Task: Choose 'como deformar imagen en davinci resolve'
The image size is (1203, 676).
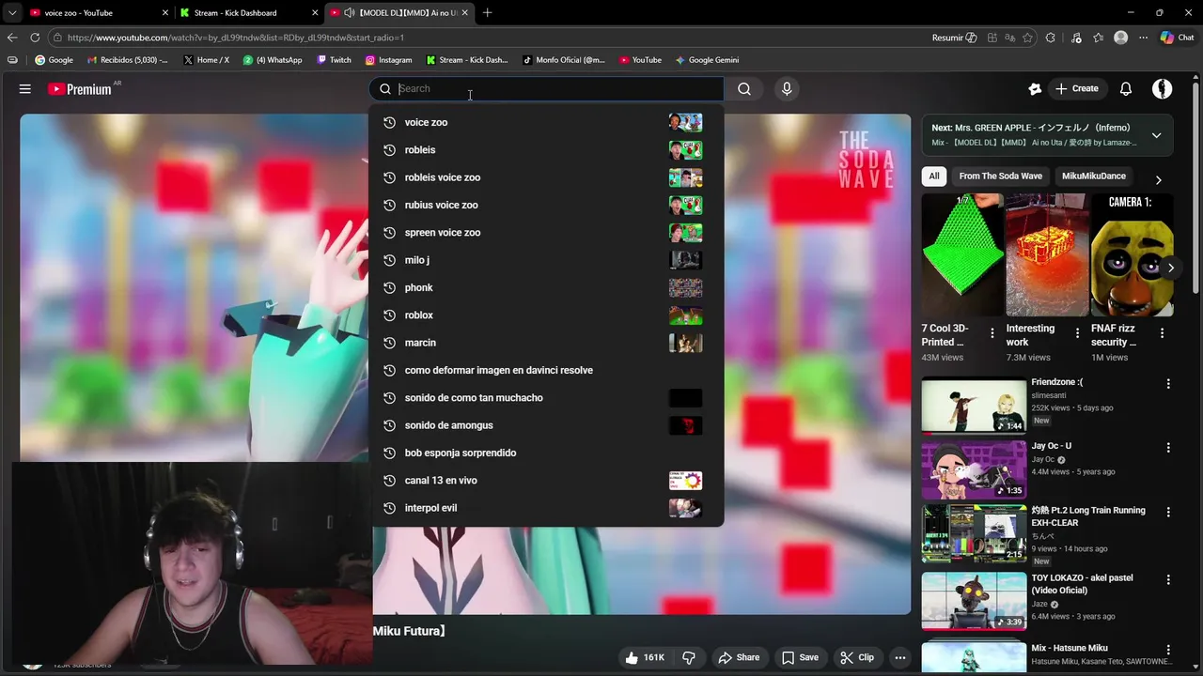Action: point(546,370)
